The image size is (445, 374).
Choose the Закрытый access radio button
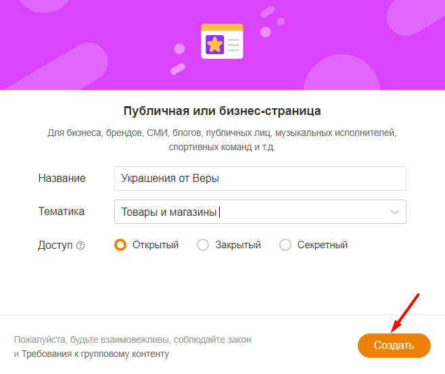point(203,245)
